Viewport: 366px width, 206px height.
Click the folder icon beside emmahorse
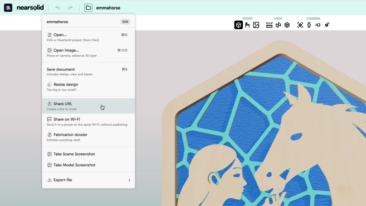pyautogui.click(x=89, y=8)
